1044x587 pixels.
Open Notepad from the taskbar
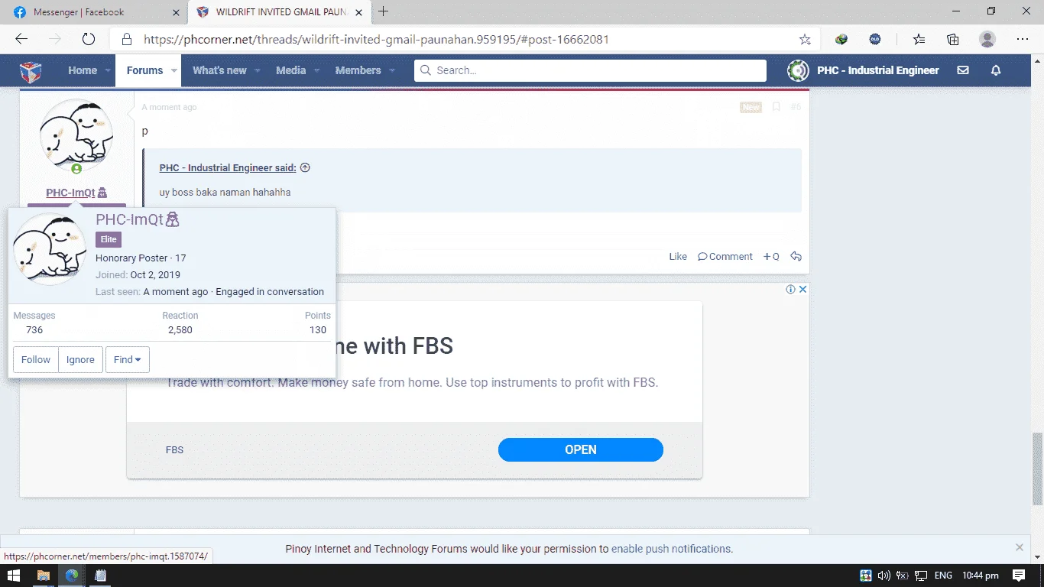click(100, 576)
